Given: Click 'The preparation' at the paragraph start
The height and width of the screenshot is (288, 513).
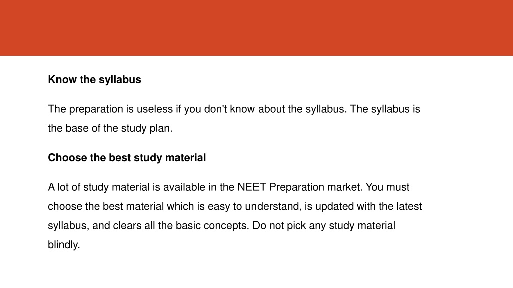Looking at the screenshot, I should click(85, 109).
